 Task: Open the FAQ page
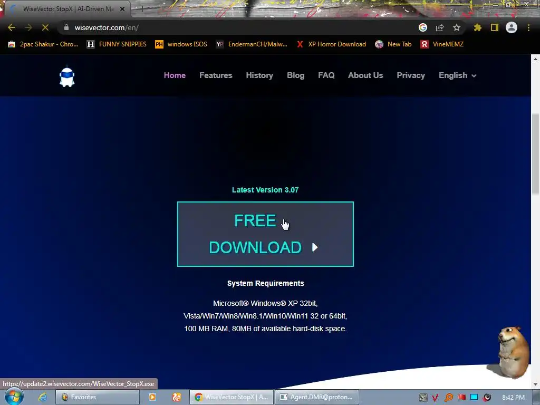click(x=326, y=75)
